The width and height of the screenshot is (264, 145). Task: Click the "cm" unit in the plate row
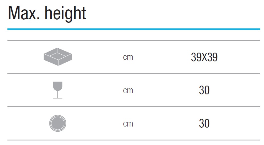[128, 124]
